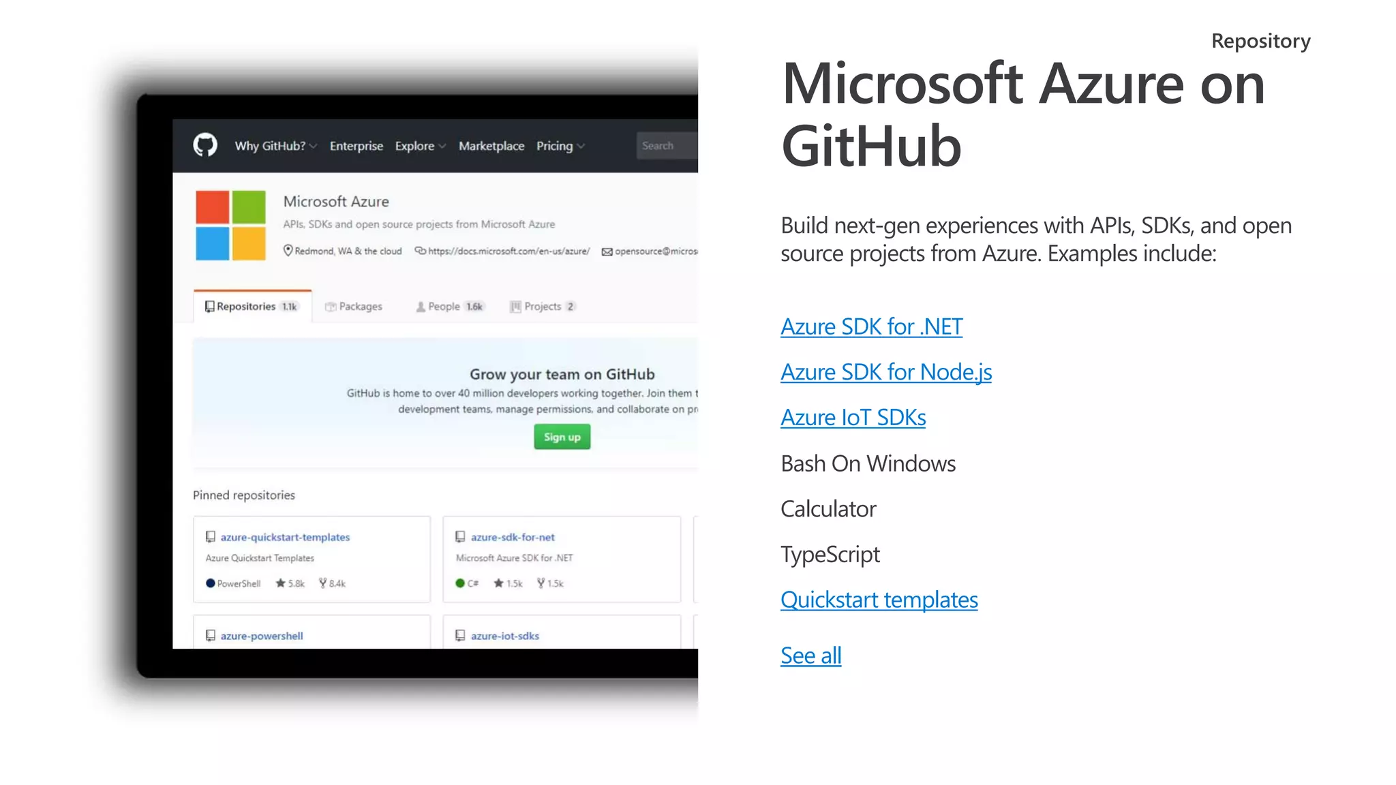Viewport: 1396px width, 785px height.
Task: Switch to the People tab
Action: [x=450, y=307]
